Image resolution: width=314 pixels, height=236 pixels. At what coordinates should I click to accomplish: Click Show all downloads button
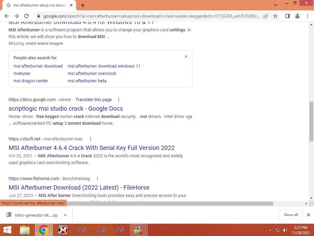291,215
